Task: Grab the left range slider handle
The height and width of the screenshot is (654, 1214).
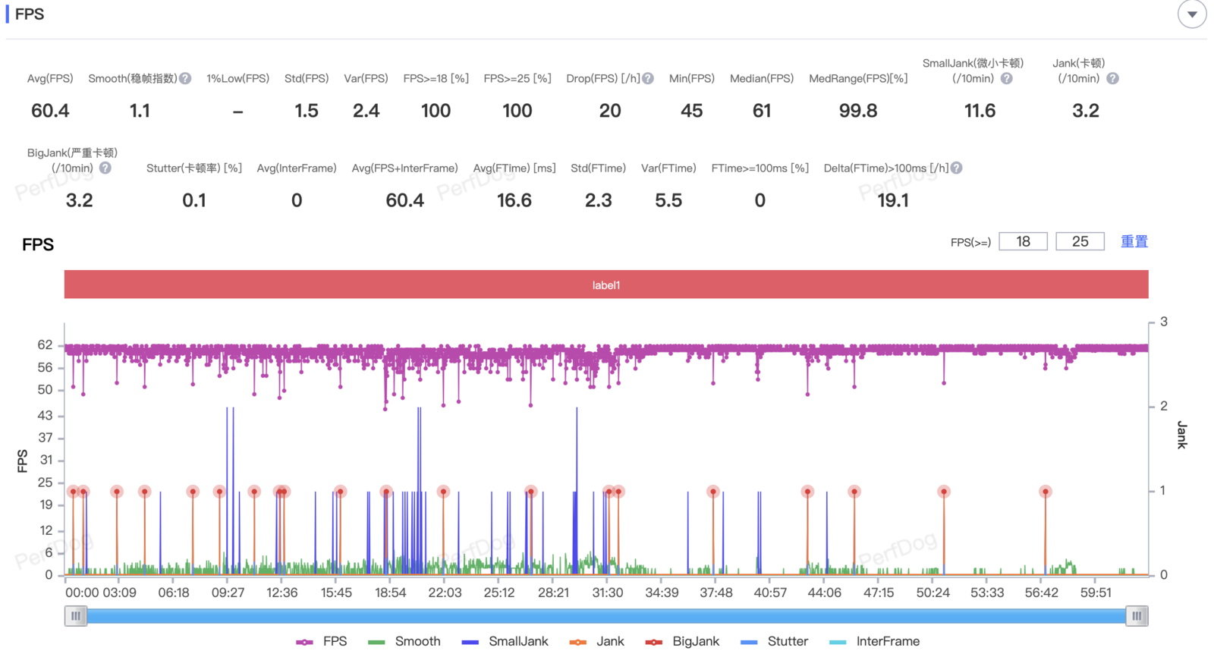Action: coord(76,616)
